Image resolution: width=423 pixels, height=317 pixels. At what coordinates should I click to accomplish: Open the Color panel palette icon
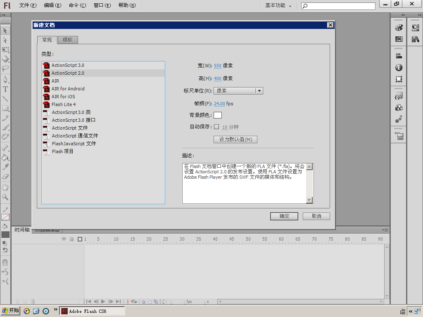tap(399, 28)
